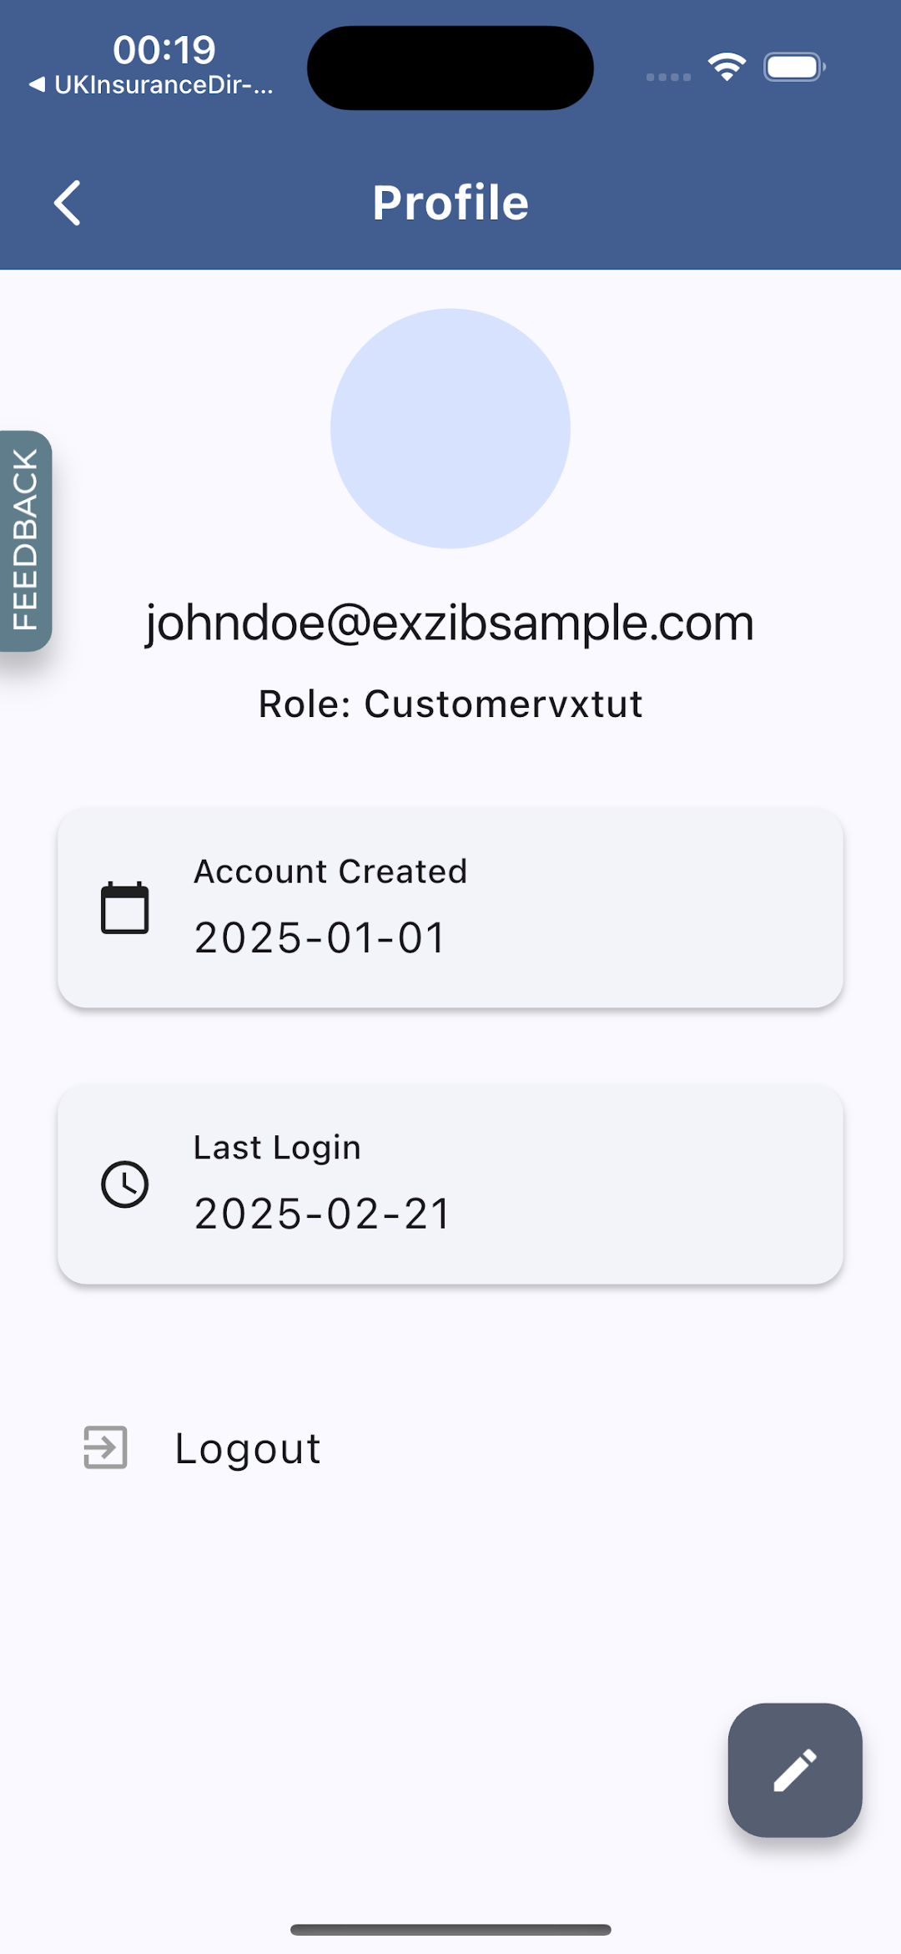Image resolution: width=901 pixels, height=1954 pixels.
Task: Tap the profile avatar circle
Action: (x=450, y=428)
